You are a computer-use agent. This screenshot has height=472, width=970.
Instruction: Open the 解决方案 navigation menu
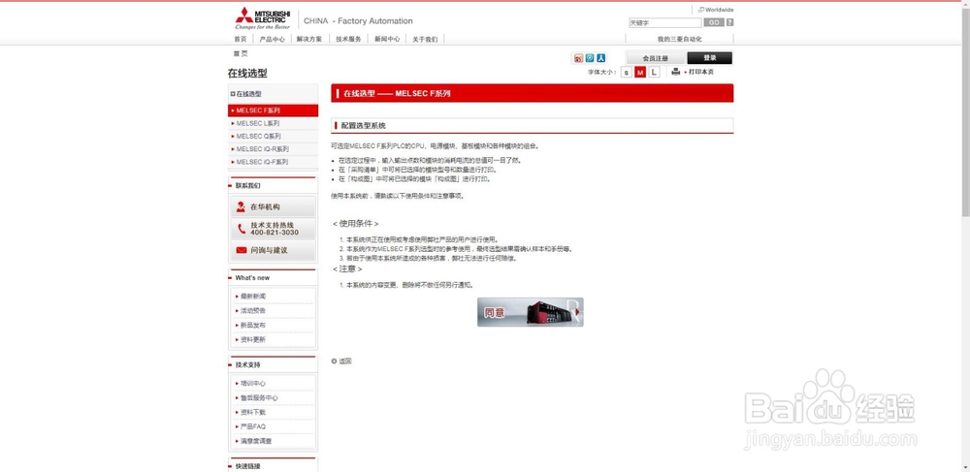pos(309,39)
